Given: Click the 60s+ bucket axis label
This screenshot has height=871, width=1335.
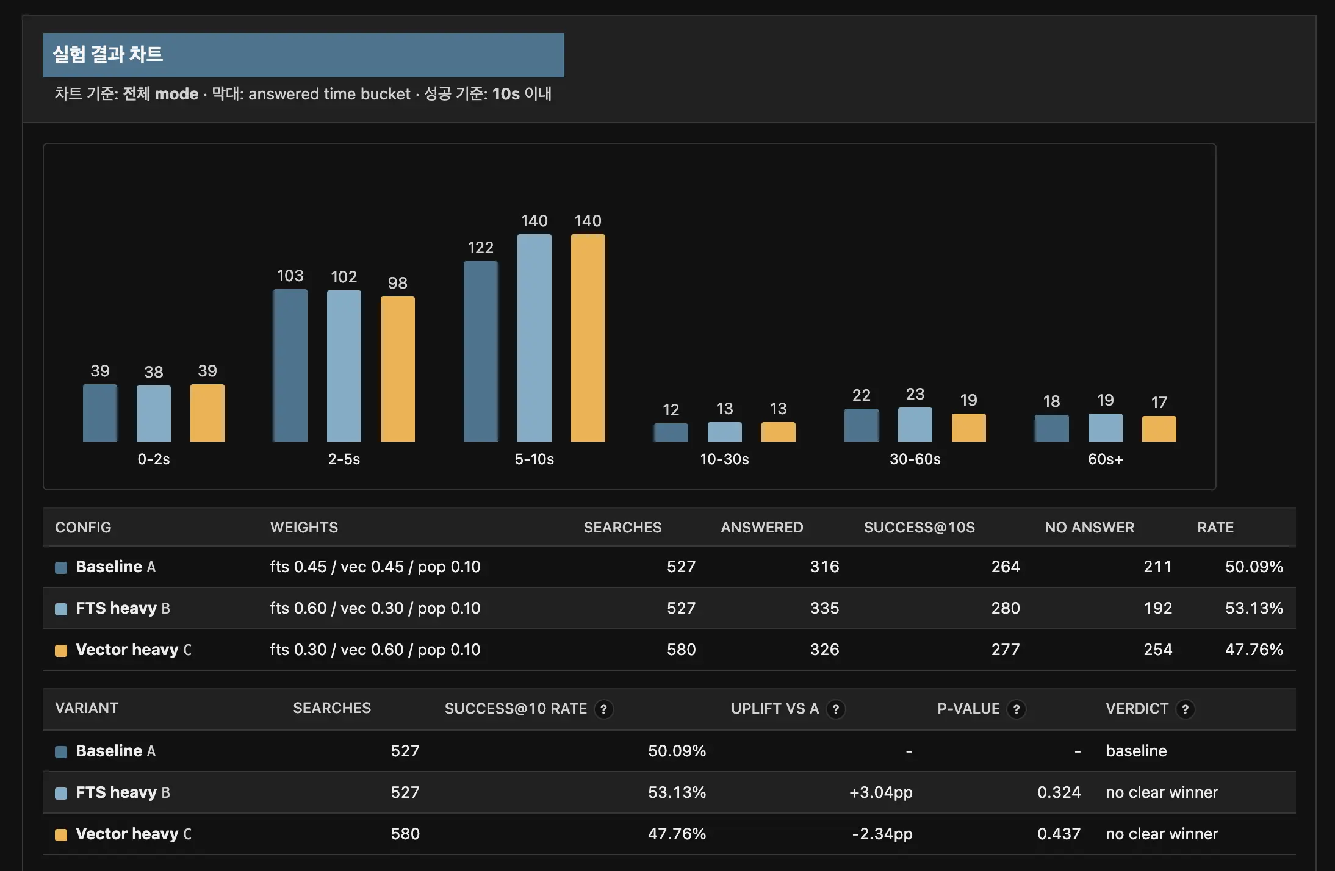Looking at the screenshot, I should 1106,459.
